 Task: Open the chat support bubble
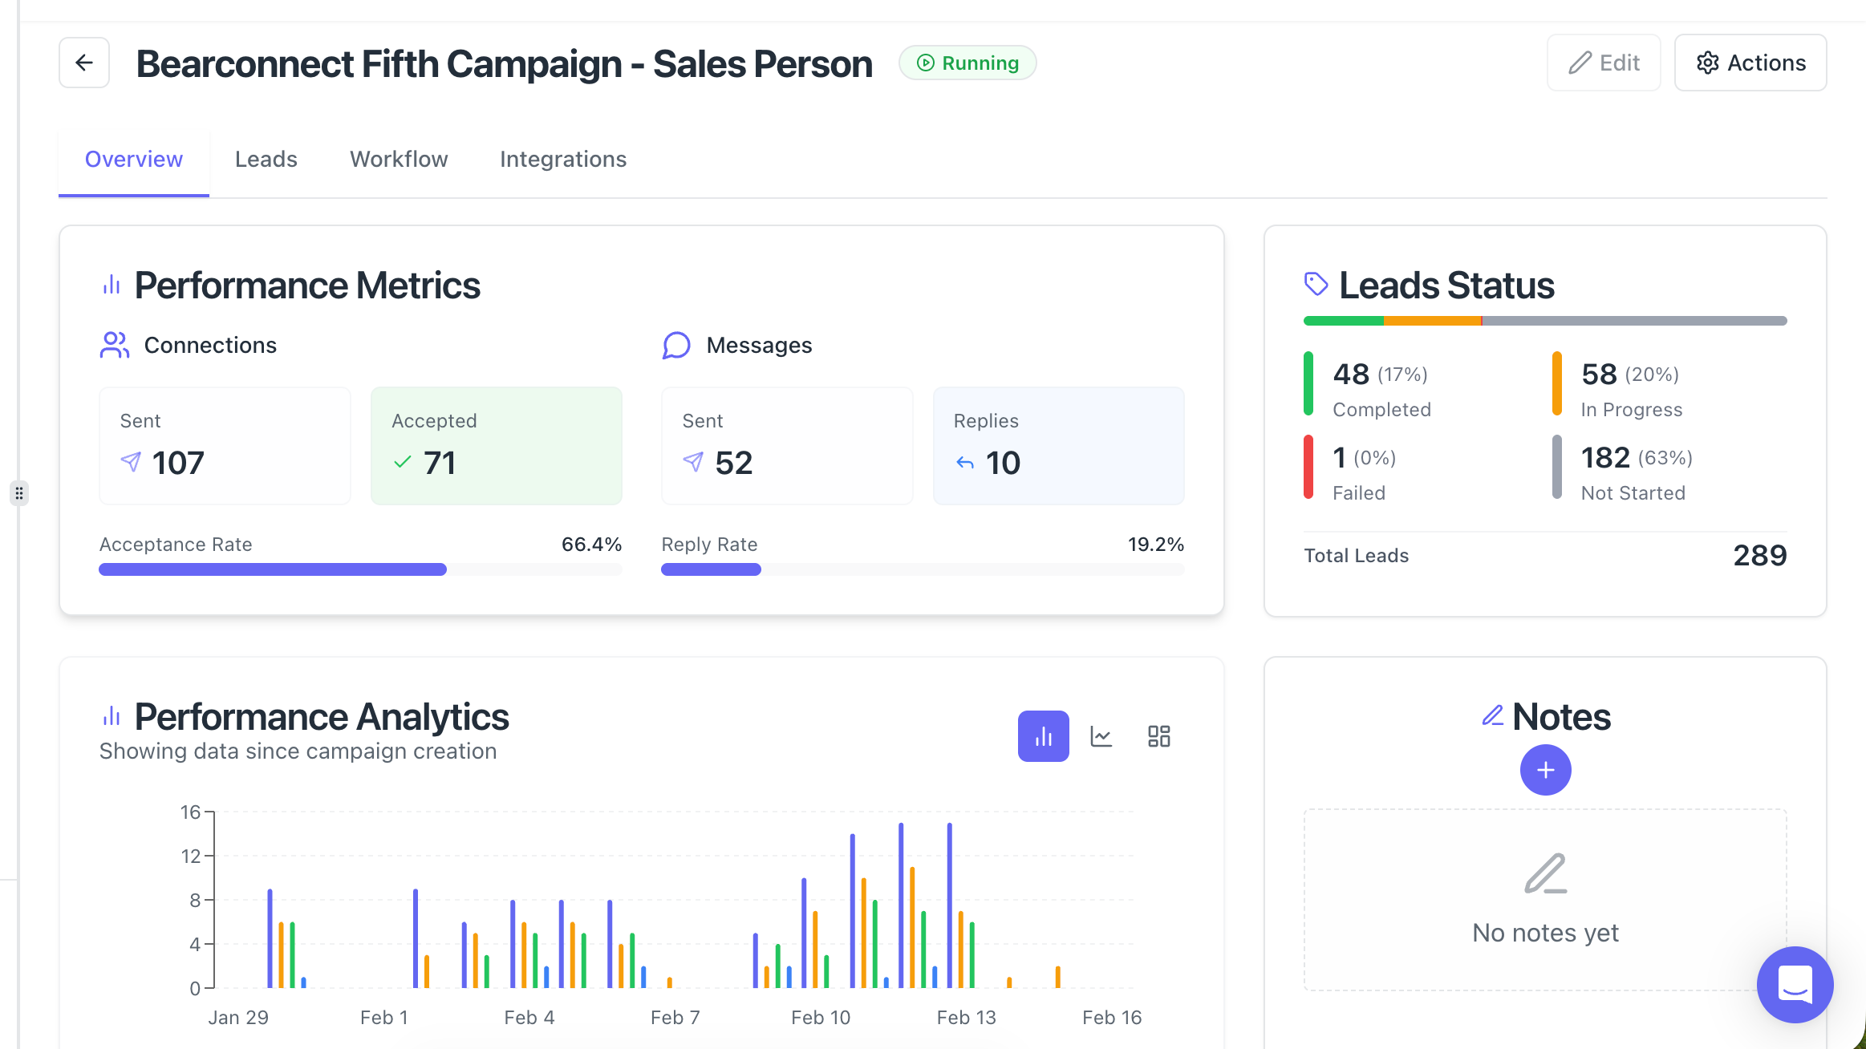1795,984
